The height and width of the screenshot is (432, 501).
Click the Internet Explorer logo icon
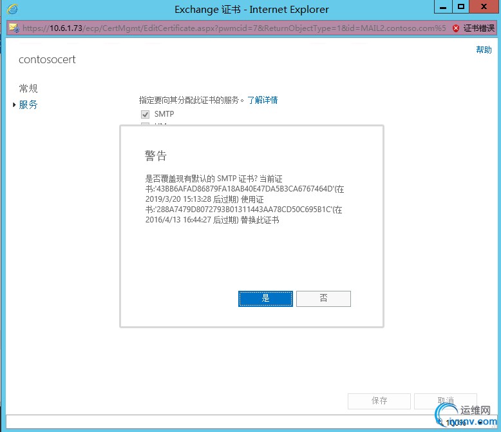pos(12,9)
